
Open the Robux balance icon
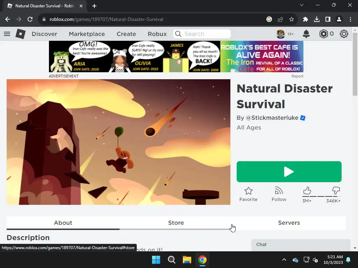click(x=323, y=34)
